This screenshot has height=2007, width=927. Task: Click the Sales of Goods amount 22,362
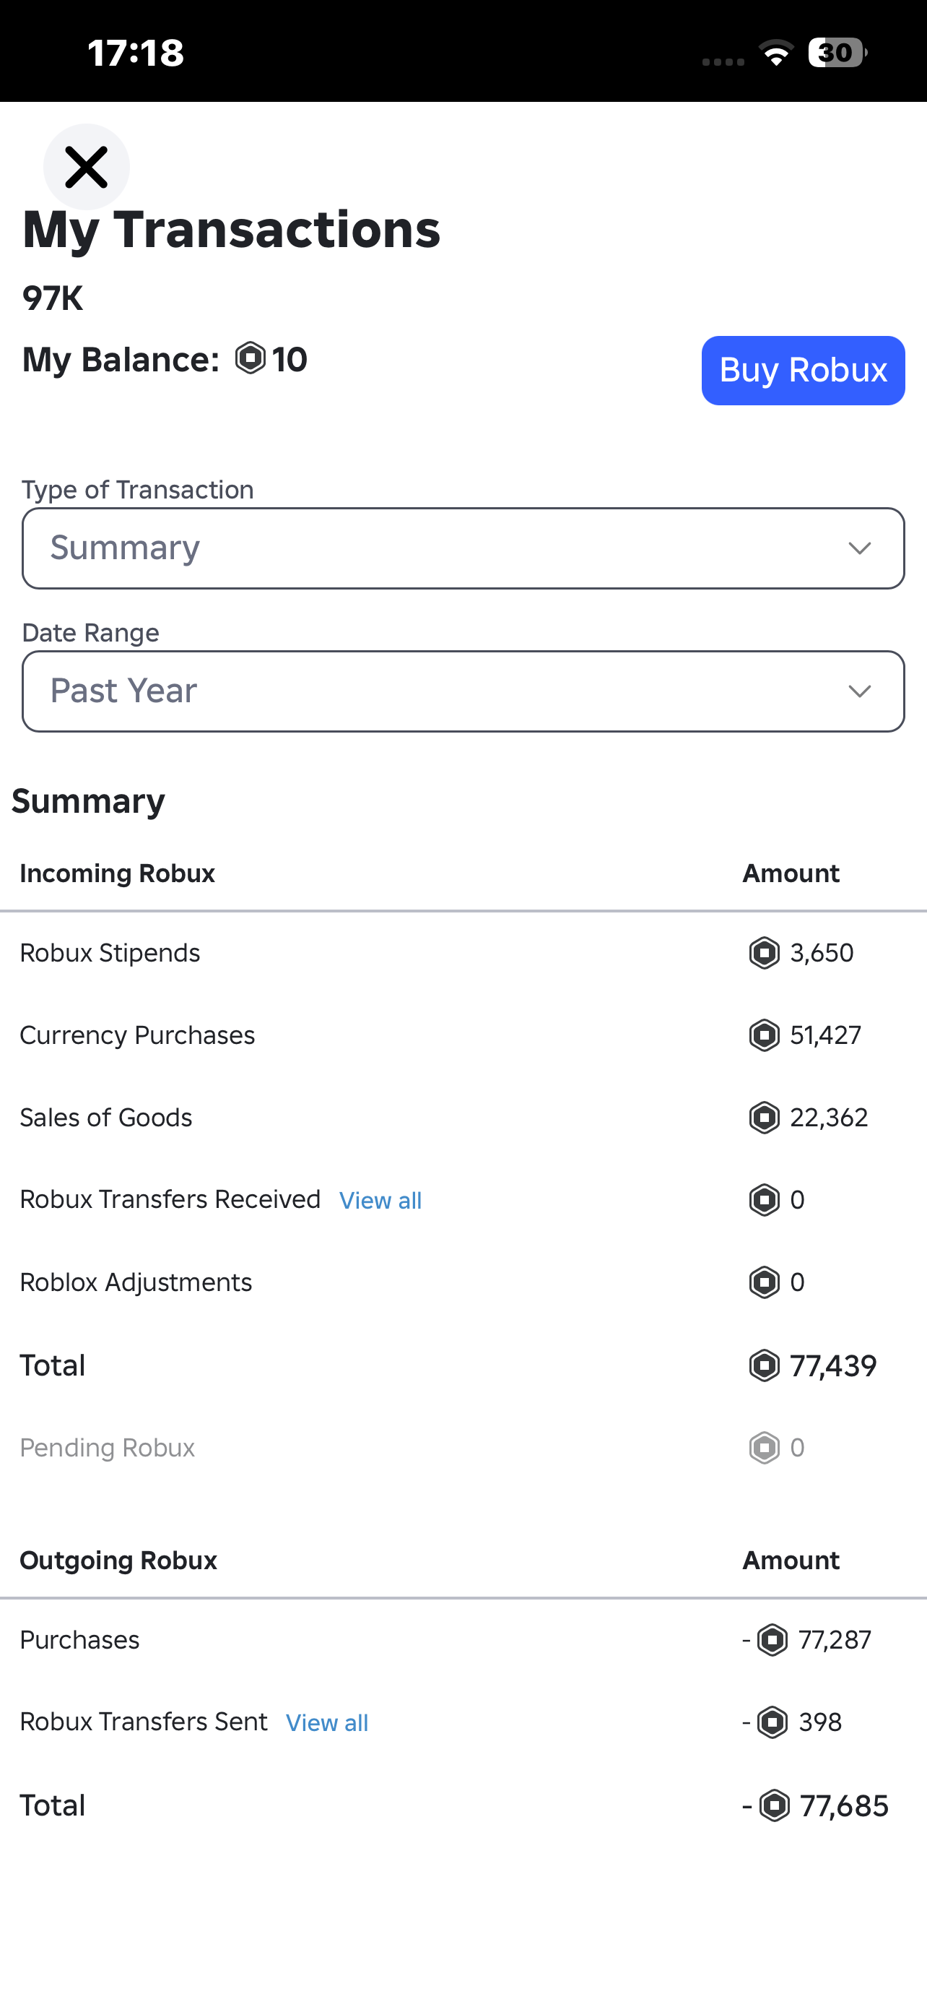829,1118
